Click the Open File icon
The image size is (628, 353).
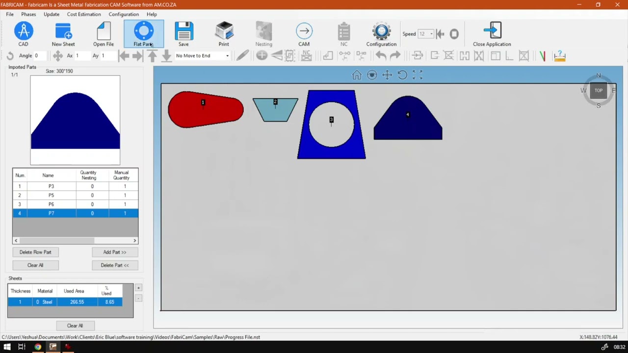tap(104, 34)
